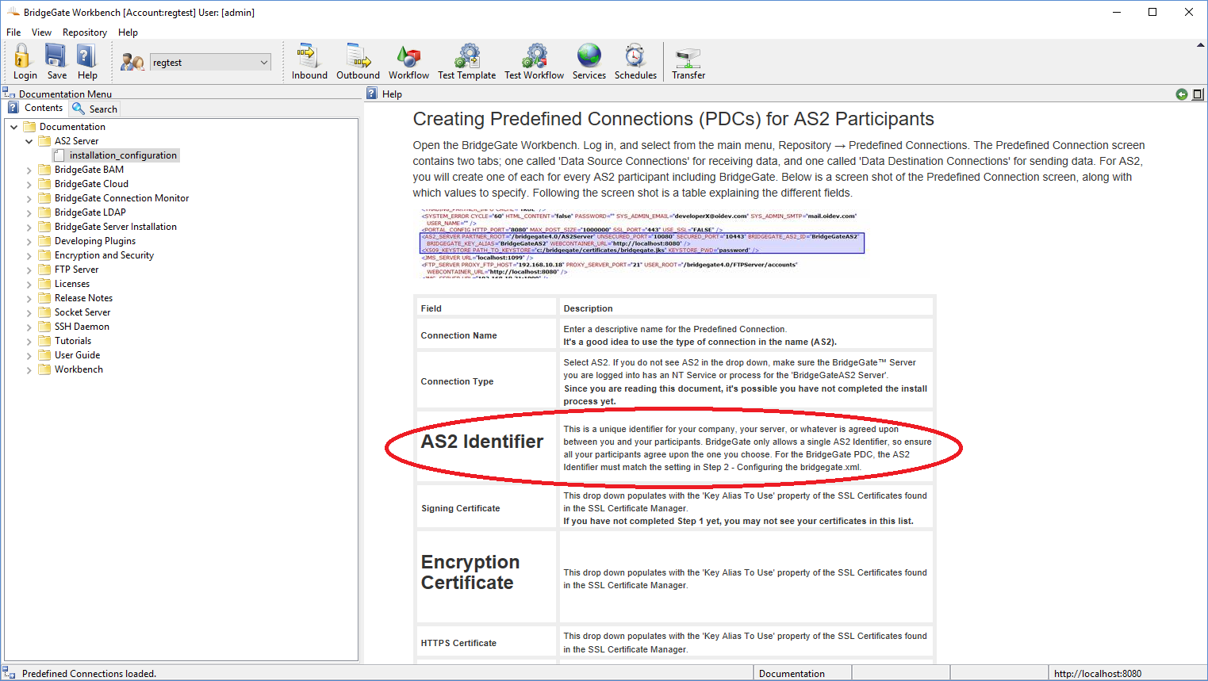Click the account users icon beside regtest
Image resolution: width=1208 pixels, height=681 pixels.
click(132, 62)
